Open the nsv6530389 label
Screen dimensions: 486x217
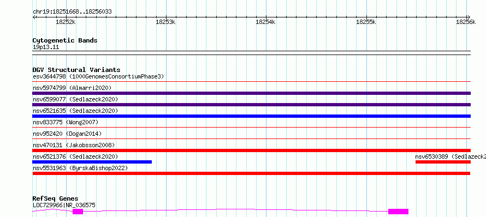(451, 156)
